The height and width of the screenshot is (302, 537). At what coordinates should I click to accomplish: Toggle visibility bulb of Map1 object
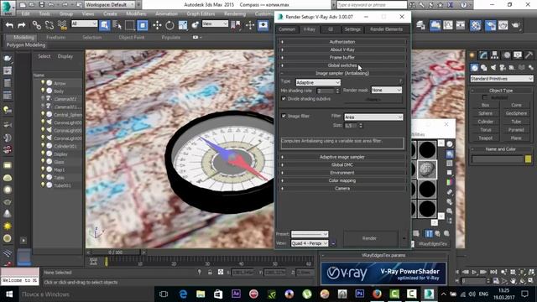pyautogui.click(x=43, y=169)
